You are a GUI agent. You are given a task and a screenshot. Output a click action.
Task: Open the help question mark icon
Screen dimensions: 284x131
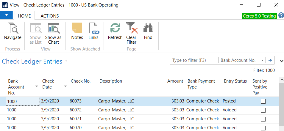[x=281, y=15]
